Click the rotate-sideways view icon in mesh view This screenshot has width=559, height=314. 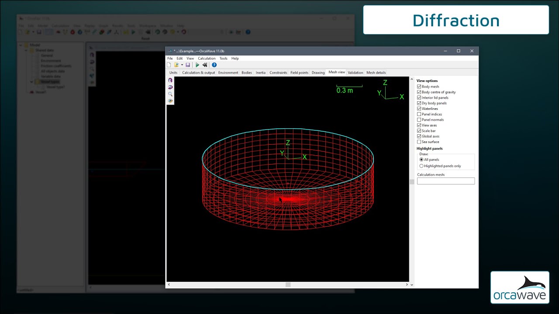pyautogui.click(x=170, y=87)
